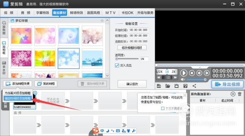Screen dimensions: 245x136
Task: Select the 加相框 sidebar item
Action: [x=4, y=48]
